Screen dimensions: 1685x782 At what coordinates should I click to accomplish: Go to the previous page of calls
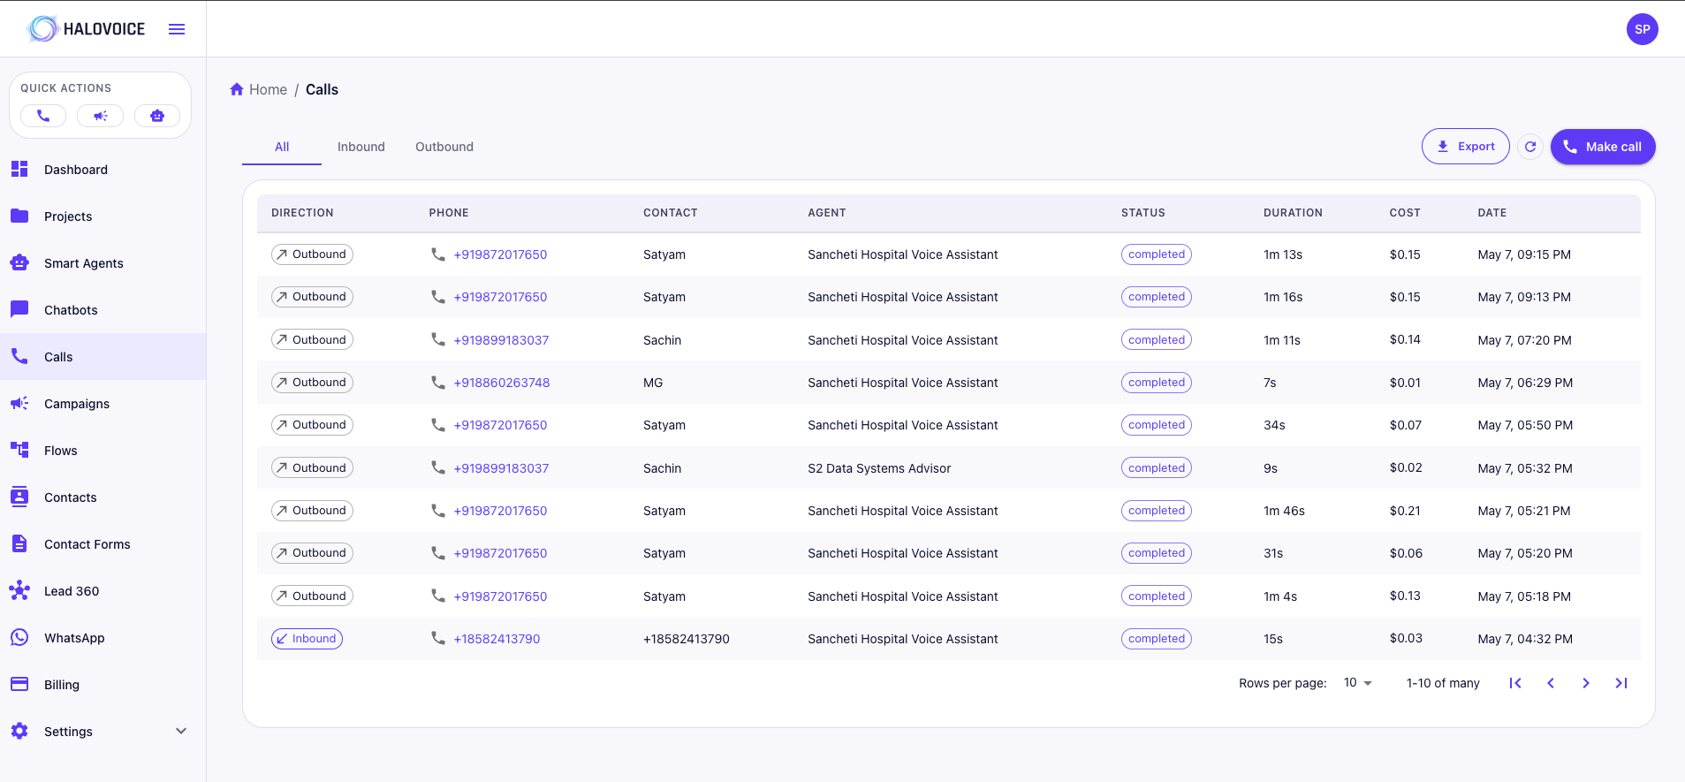1551,683
